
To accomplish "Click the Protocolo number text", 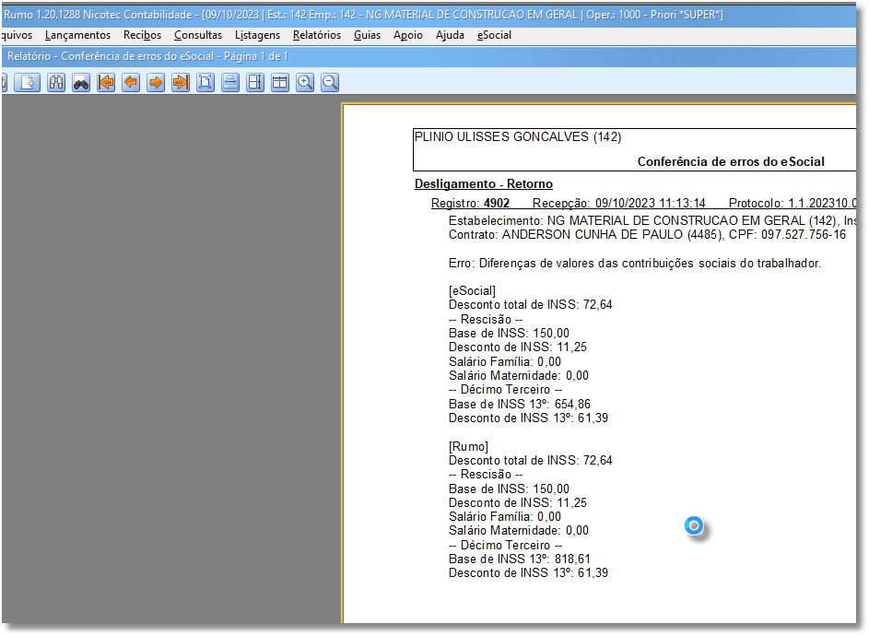I will pos(793,204).
